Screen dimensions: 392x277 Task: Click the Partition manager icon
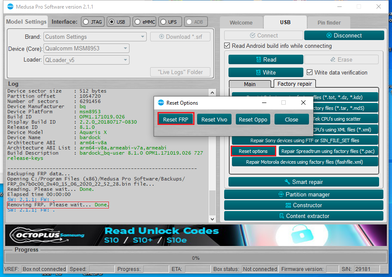point(281,194)
